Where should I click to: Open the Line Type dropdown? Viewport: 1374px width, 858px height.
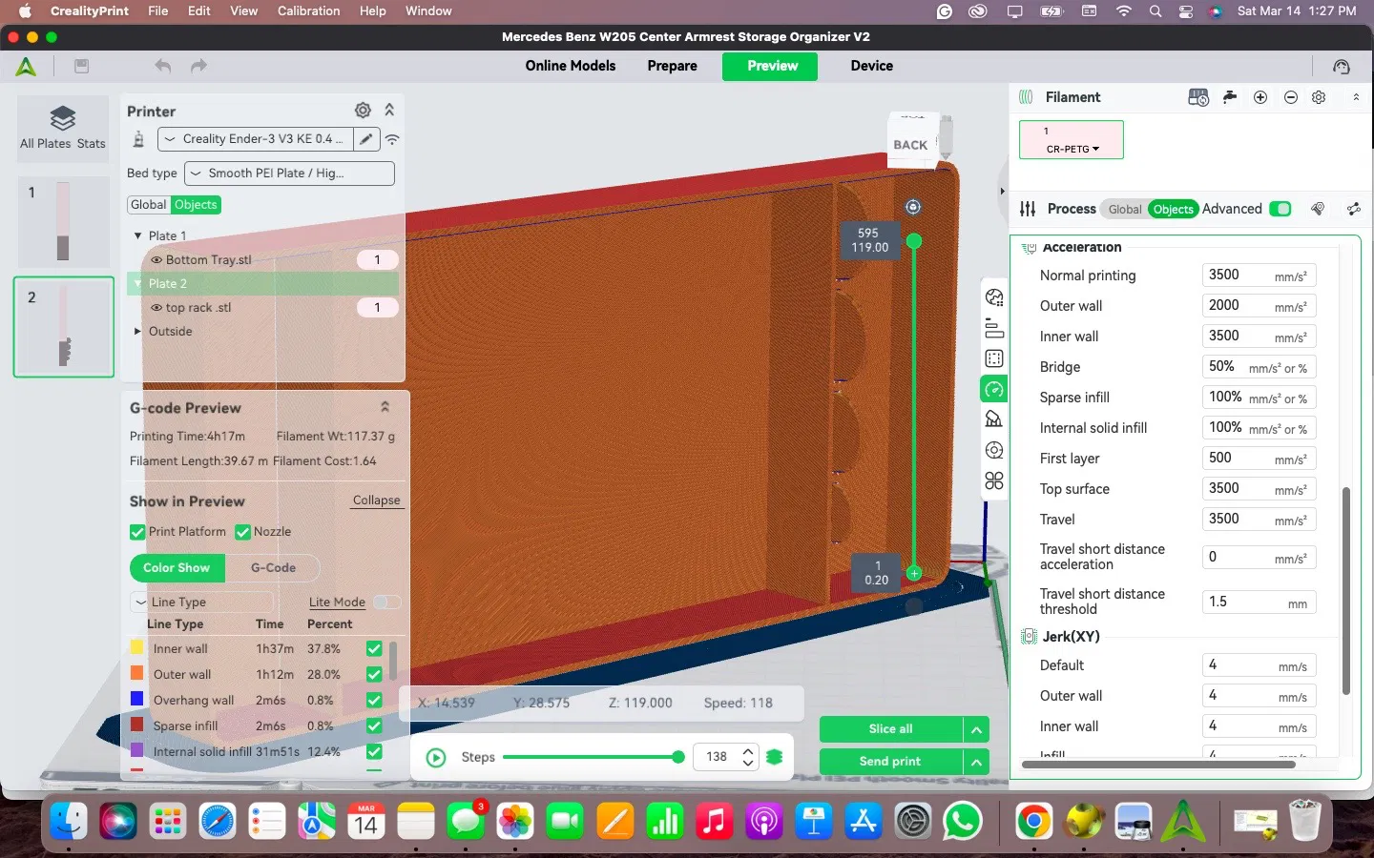point(202,603)
